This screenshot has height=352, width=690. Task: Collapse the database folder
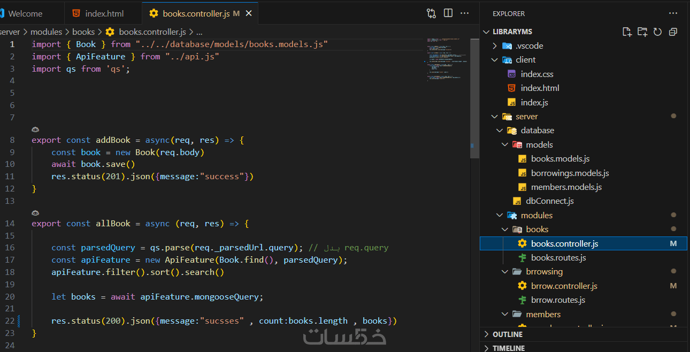coord(584,131)
